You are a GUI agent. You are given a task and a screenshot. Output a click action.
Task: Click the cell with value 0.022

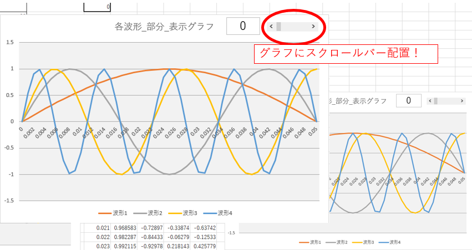[x=102, y=237]
